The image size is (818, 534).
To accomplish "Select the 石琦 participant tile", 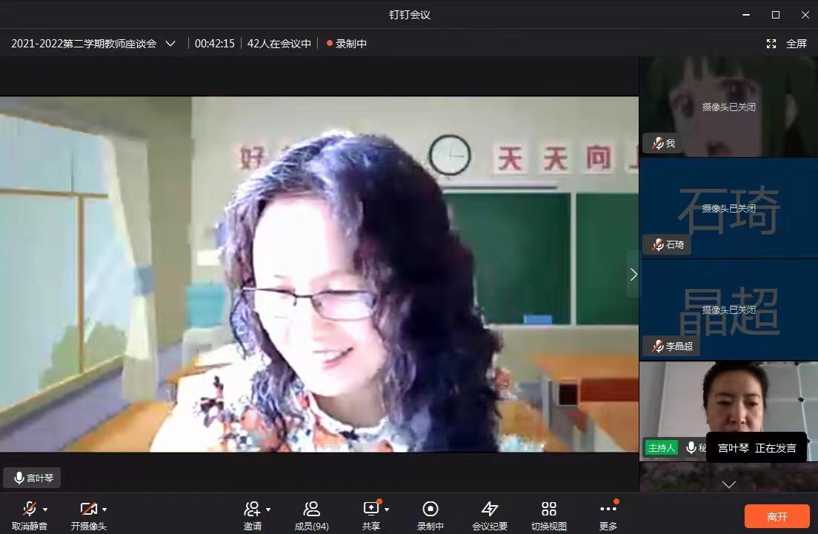I will coord(728,208).
